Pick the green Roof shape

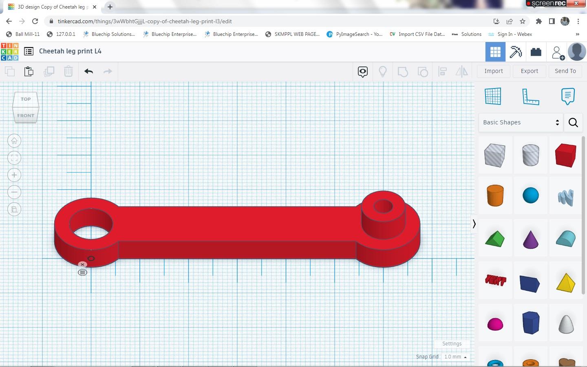[495, 239]
